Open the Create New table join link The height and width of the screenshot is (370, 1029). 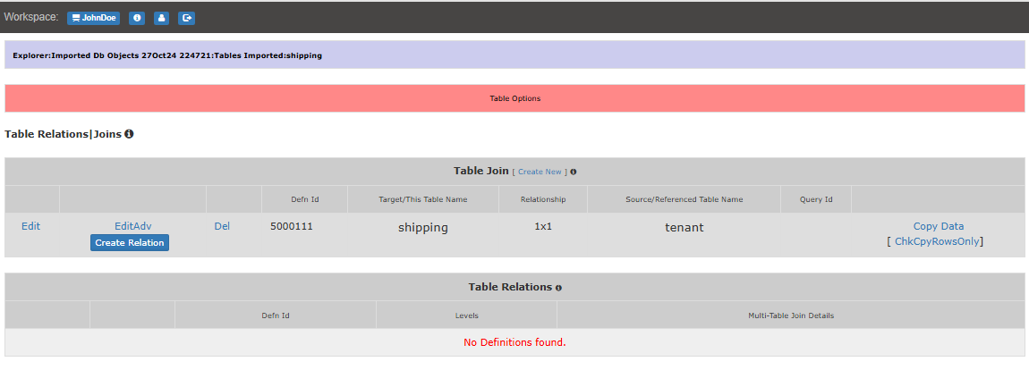pyautogui.click(x=540, y=172)
